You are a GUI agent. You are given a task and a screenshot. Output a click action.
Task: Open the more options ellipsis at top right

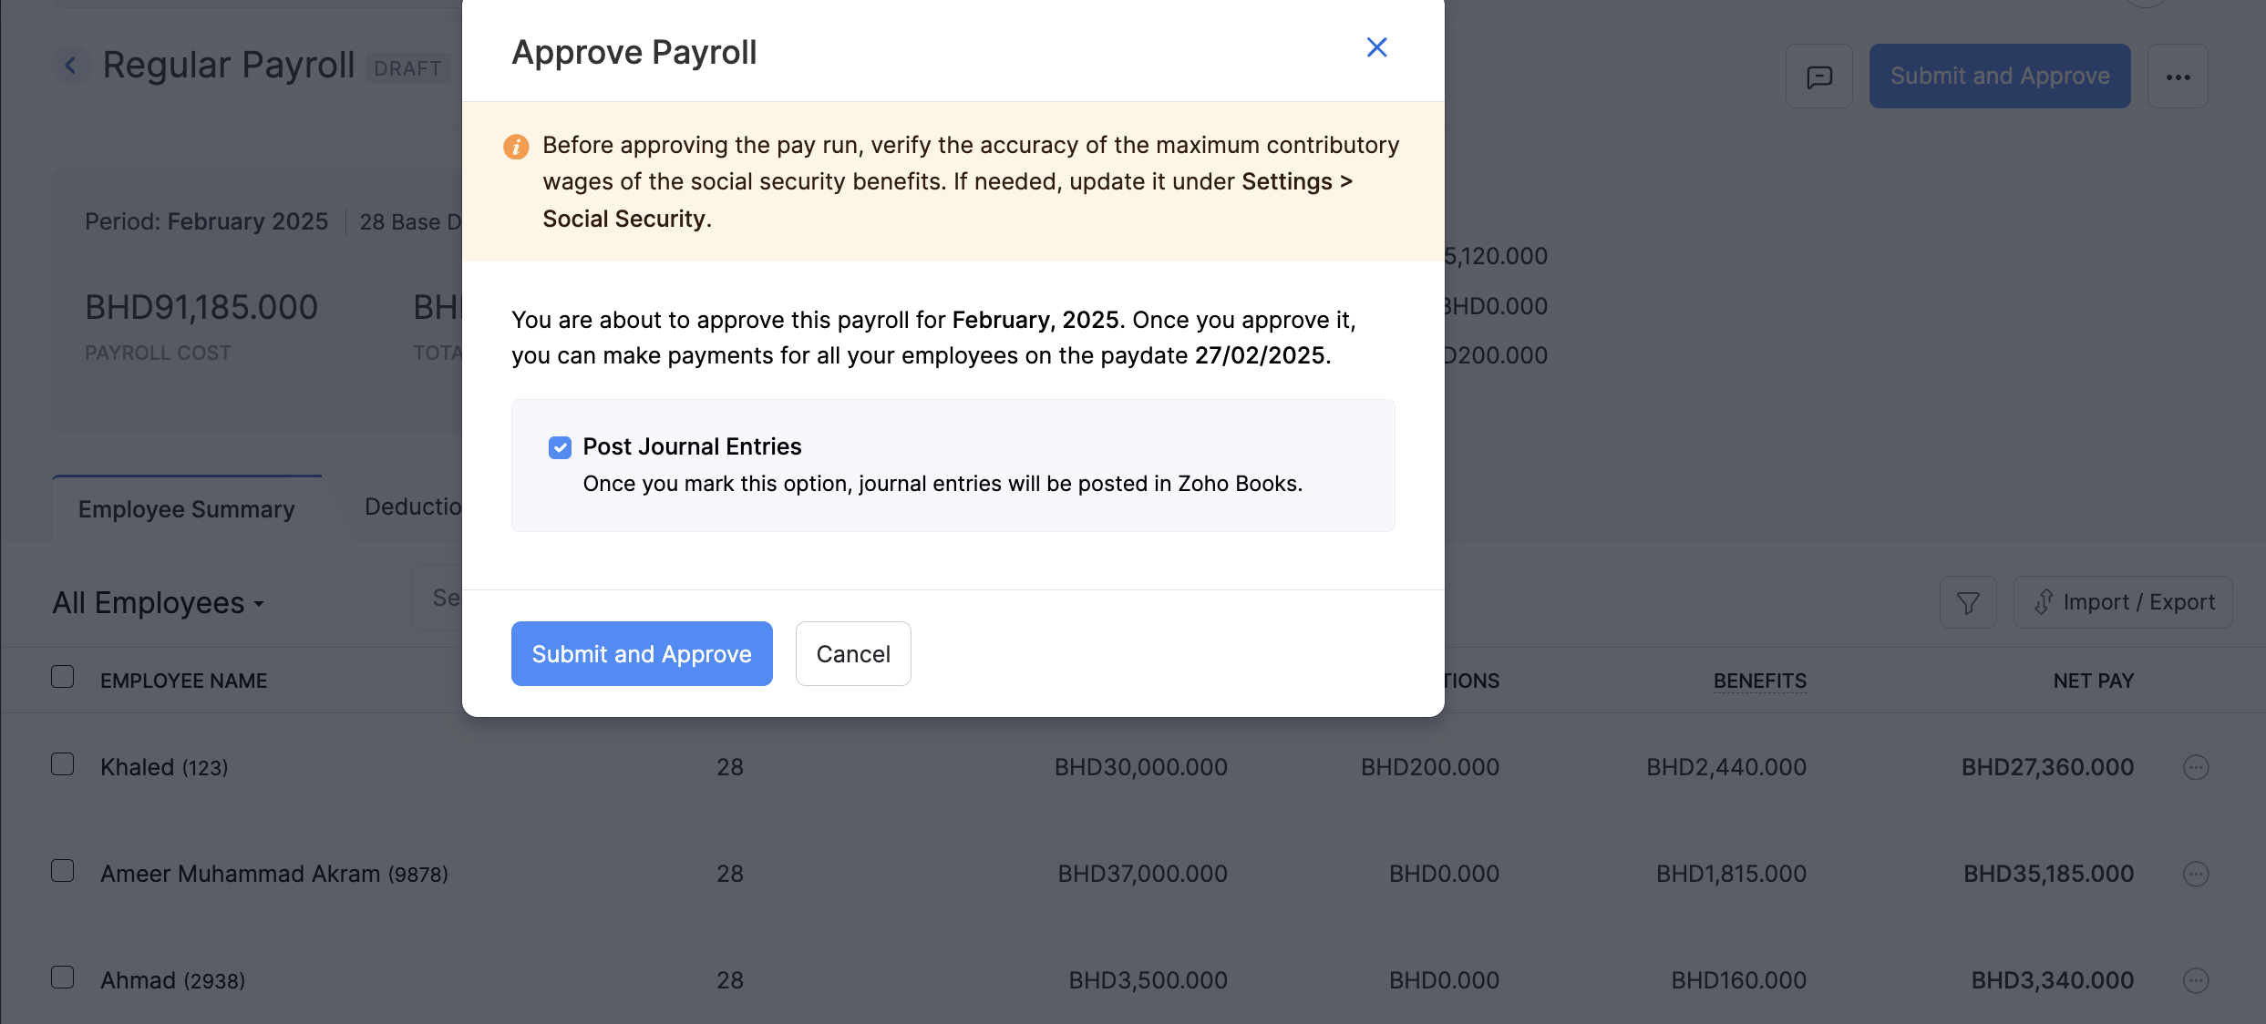(2179, 76)
